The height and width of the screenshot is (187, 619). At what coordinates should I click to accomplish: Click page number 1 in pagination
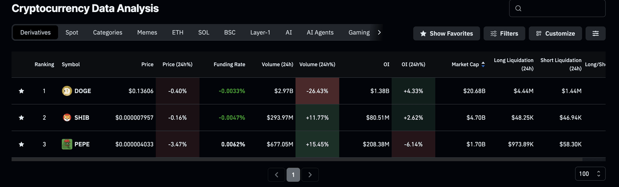click(x=293, y=175)
